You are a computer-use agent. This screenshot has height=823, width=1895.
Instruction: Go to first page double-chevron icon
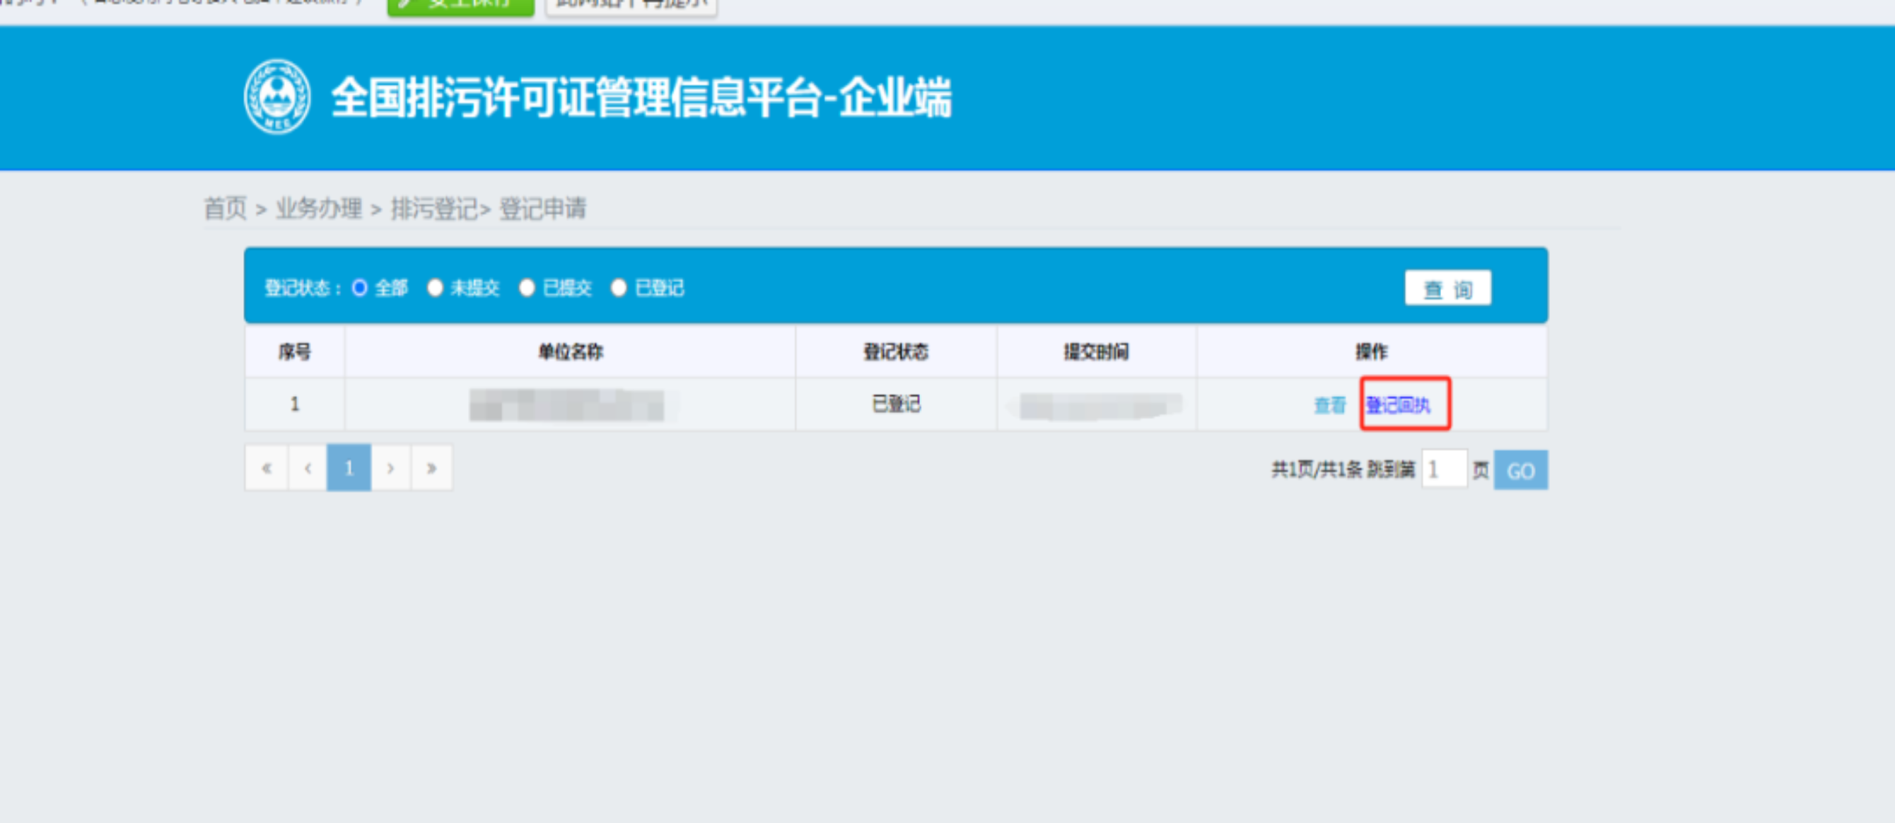(267, 468)
